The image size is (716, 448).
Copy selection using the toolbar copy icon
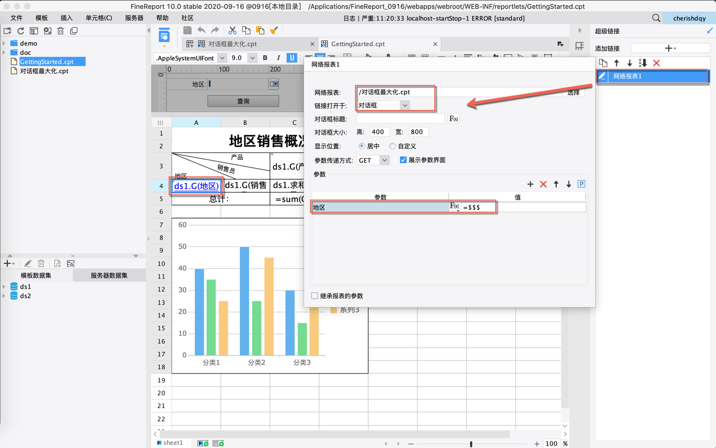246,31
